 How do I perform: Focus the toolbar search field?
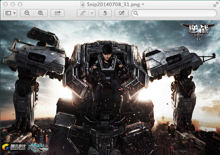(174, 13)
